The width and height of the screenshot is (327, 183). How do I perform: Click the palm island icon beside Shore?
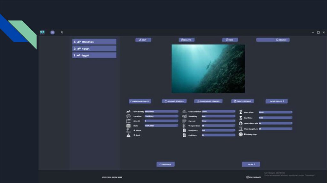coord(128,130)
